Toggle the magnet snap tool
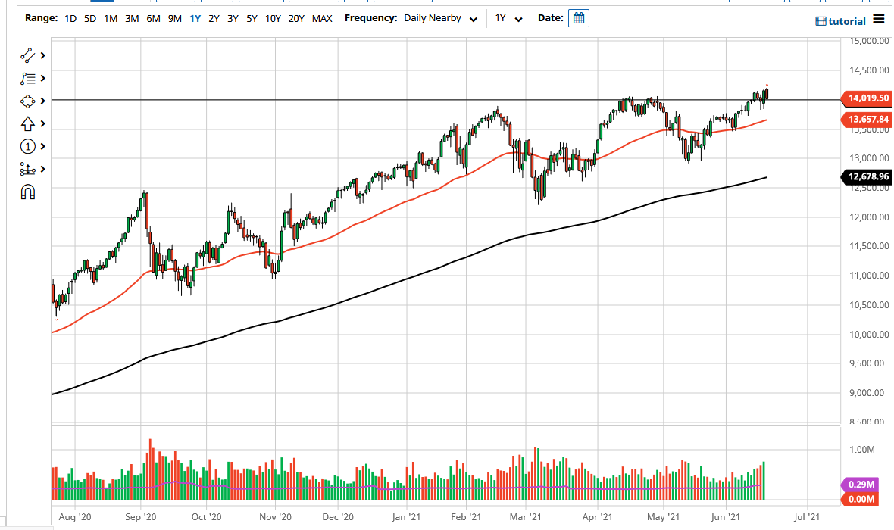Image resolution: width=894 pixels, height=530 pixels. tap(28, 192)
